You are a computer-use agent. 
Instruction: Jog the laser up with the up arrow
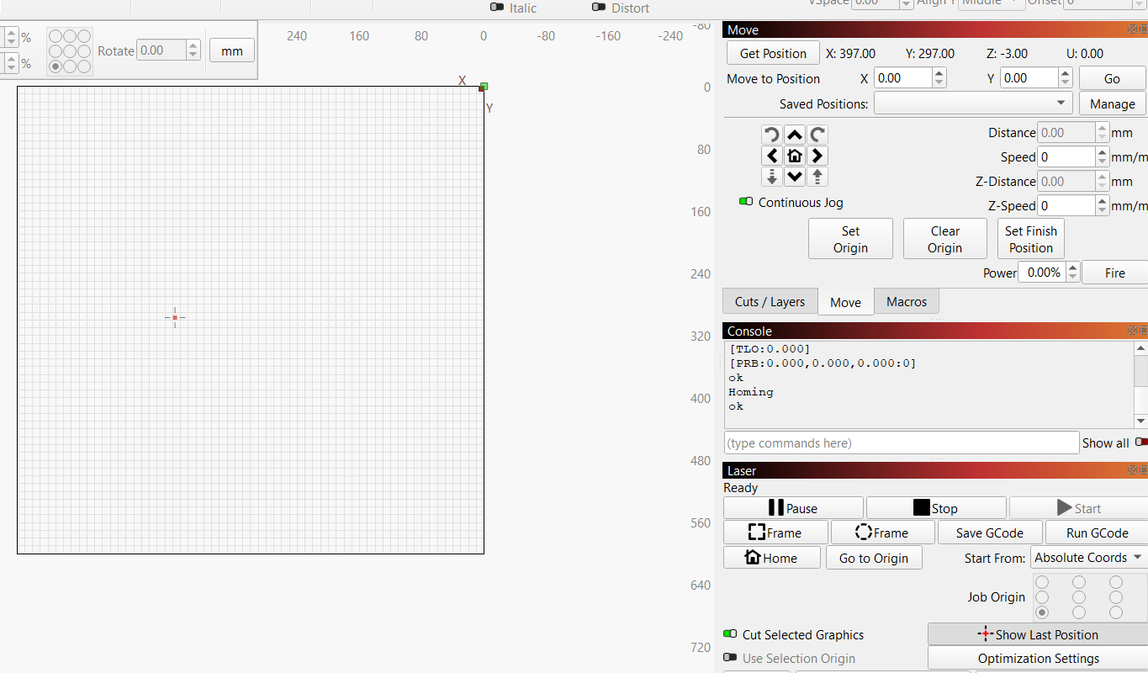coord(795,135)
